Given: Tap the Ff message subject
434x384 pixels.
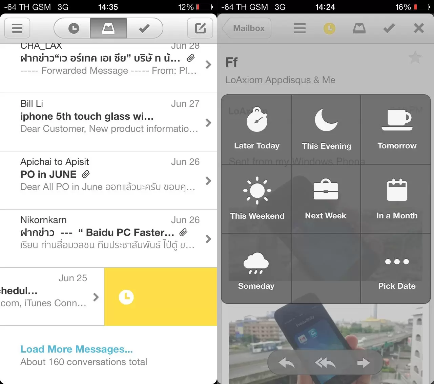Looking at the screenshot, I should [x=232, y=62].
